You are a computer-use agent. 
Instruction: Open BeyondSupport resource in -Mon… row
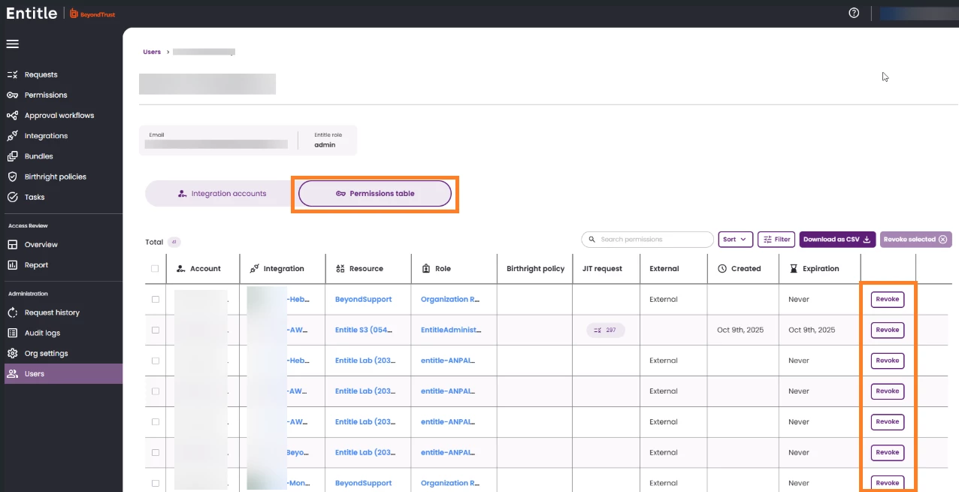coord(363,483)
